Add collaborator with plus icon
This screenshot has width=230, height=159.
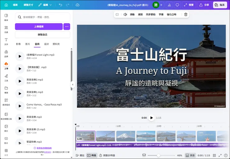tap(161, 5)
